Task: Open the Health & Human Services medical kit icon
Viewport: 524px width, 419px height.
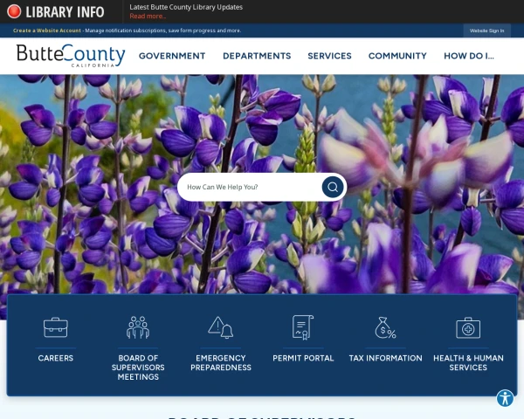Action: [x=468, y=328]
